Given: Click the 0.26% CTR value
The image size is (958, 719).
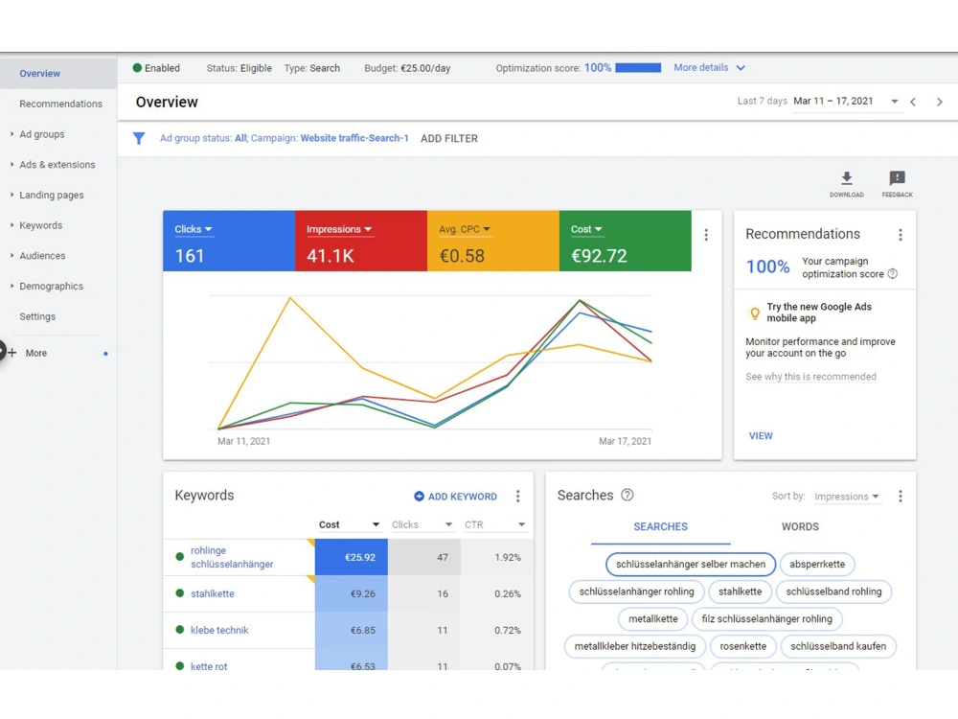Looking at the screenshot, I should 508,593.
